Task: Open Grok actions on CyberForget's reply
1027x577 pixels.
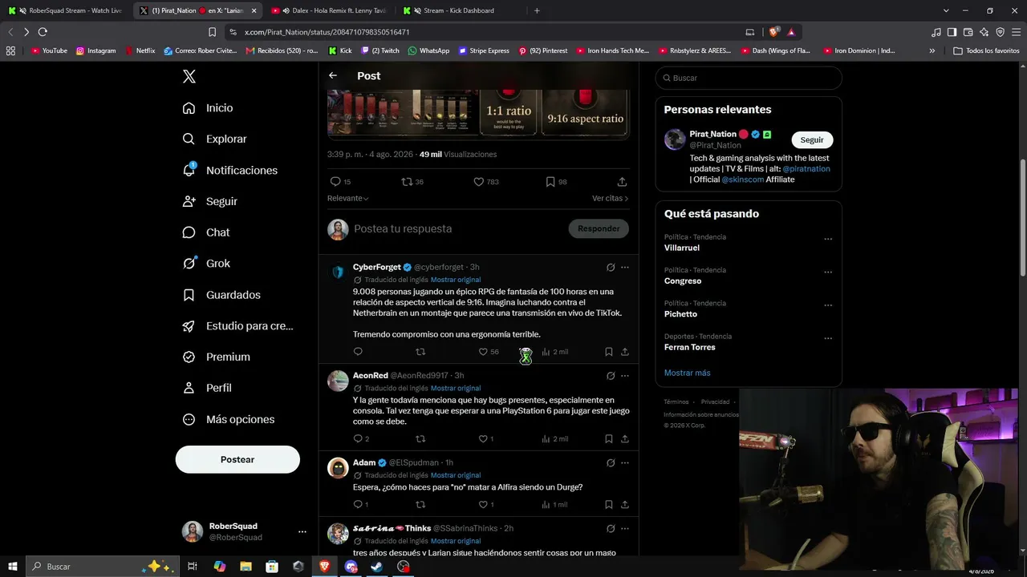Action: pos(611,267)
